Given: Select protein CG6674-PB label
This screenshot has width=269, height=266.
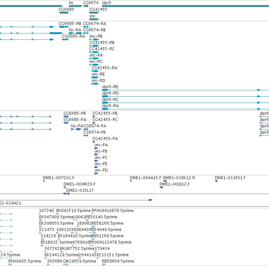Looking at the screenshot, I should pos(95,132).
